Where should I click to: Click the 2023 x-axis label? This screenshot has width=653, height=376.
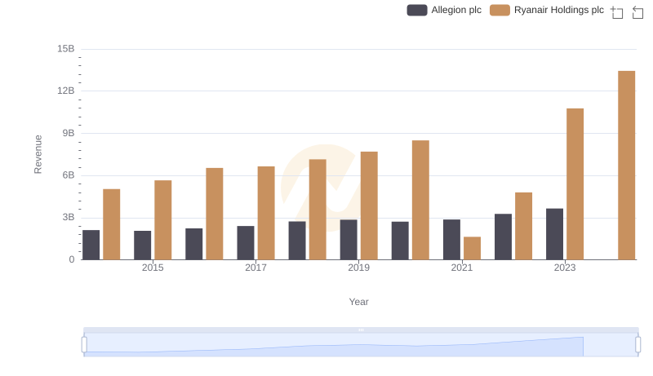pyautogui.click(x=565, y=268)
